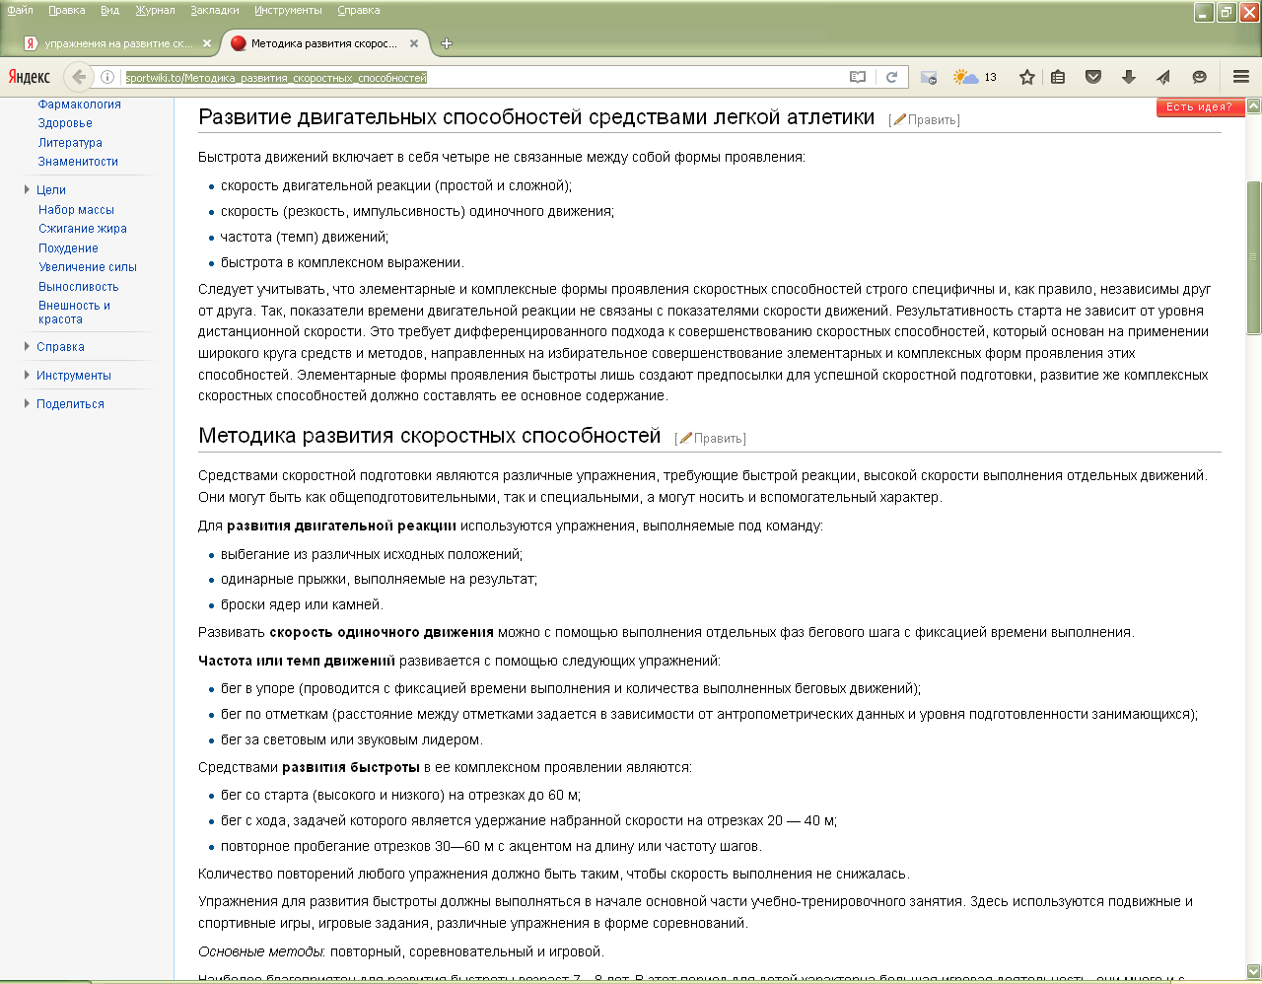
Task: Switch to Методика развития скорос tab
Action: click(x=323, y=43)
